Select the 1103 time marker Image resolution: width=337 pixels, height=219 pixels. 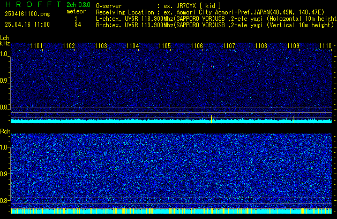point(101,46)
